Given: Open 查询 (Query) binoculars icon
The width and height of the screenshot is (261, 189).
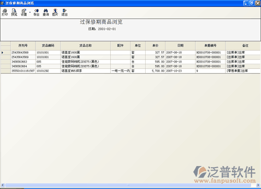Looking at the screenshot, I should [46, 13].
